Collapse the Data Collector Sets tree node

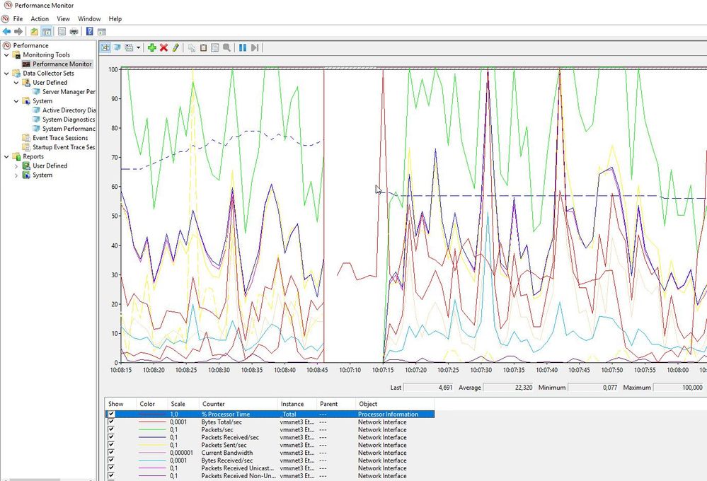[7, 73]
